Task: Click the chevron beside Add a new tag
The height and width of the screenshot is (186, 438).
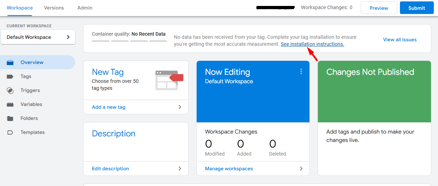Action: (x=180, y=107)
